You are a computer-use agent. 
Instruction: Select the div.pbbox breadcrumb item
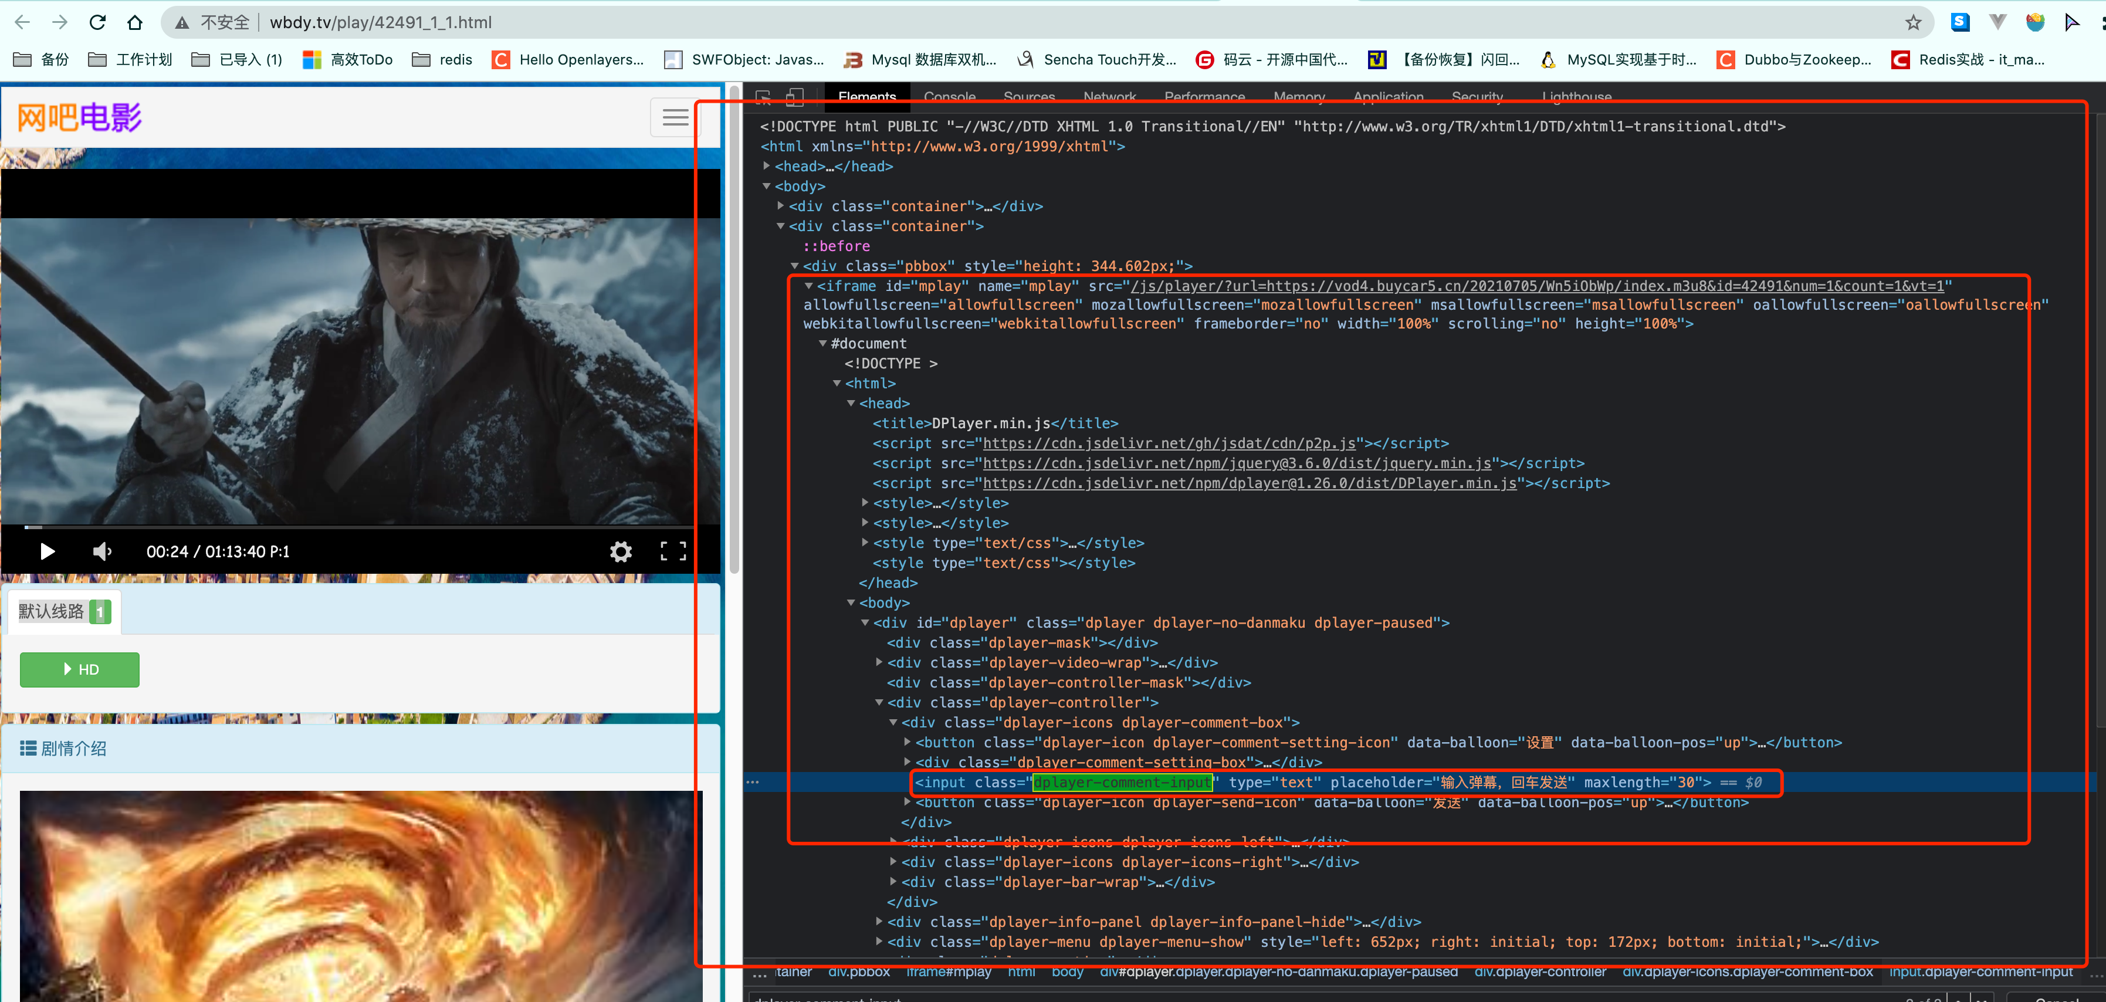point(858,971)
